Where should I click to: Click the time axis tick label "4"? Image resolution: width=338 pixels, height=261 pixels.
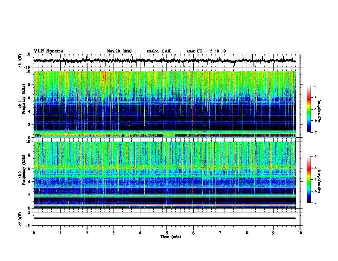pos(140,233)
